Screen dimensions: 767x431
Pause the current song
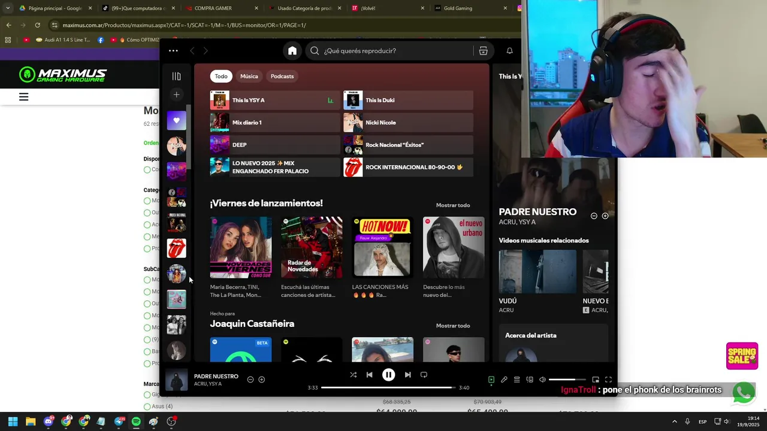388,375
